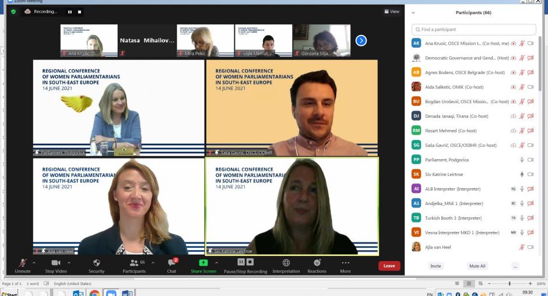Open caret menu beside Participants count

(x=153, y=262)
